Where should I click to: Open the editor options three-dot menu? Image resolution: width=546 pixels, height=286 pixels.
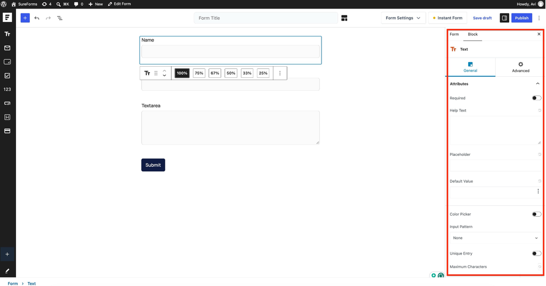[x=539, y=18]
